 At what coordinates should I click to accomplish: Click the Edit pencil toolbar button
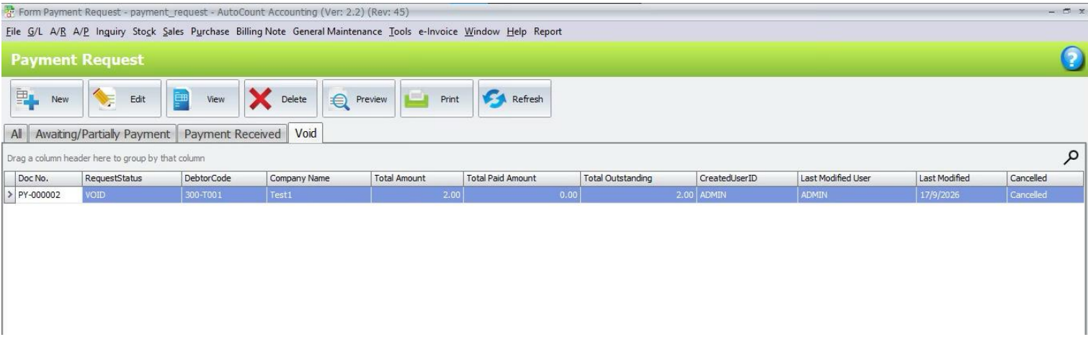pyautogui.click(x=121, y=99)
